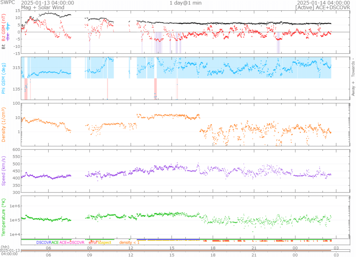Click the start date 2025-01-13 04:00:00

coord(47,3)
